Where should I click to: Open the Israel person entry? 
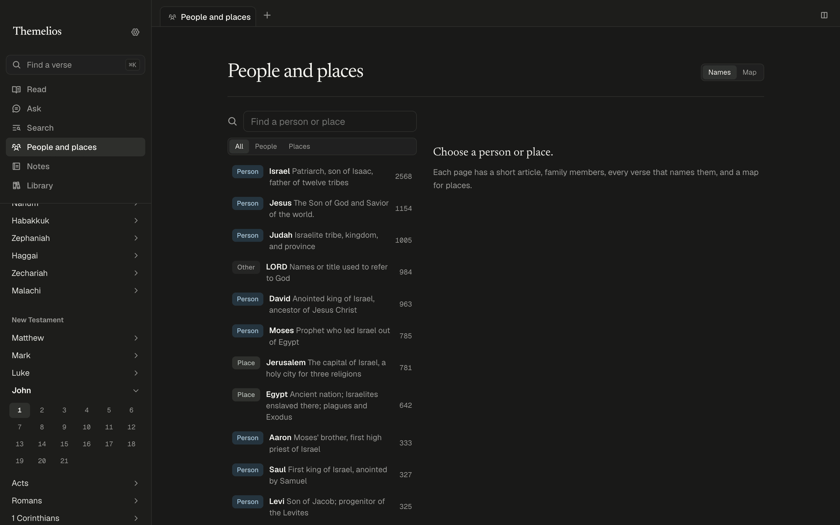point(322,177)
